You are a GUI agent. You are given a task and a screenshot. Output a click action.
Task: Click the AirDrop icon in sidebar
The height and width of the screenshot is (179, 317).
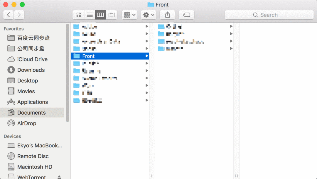coord(11,123)
